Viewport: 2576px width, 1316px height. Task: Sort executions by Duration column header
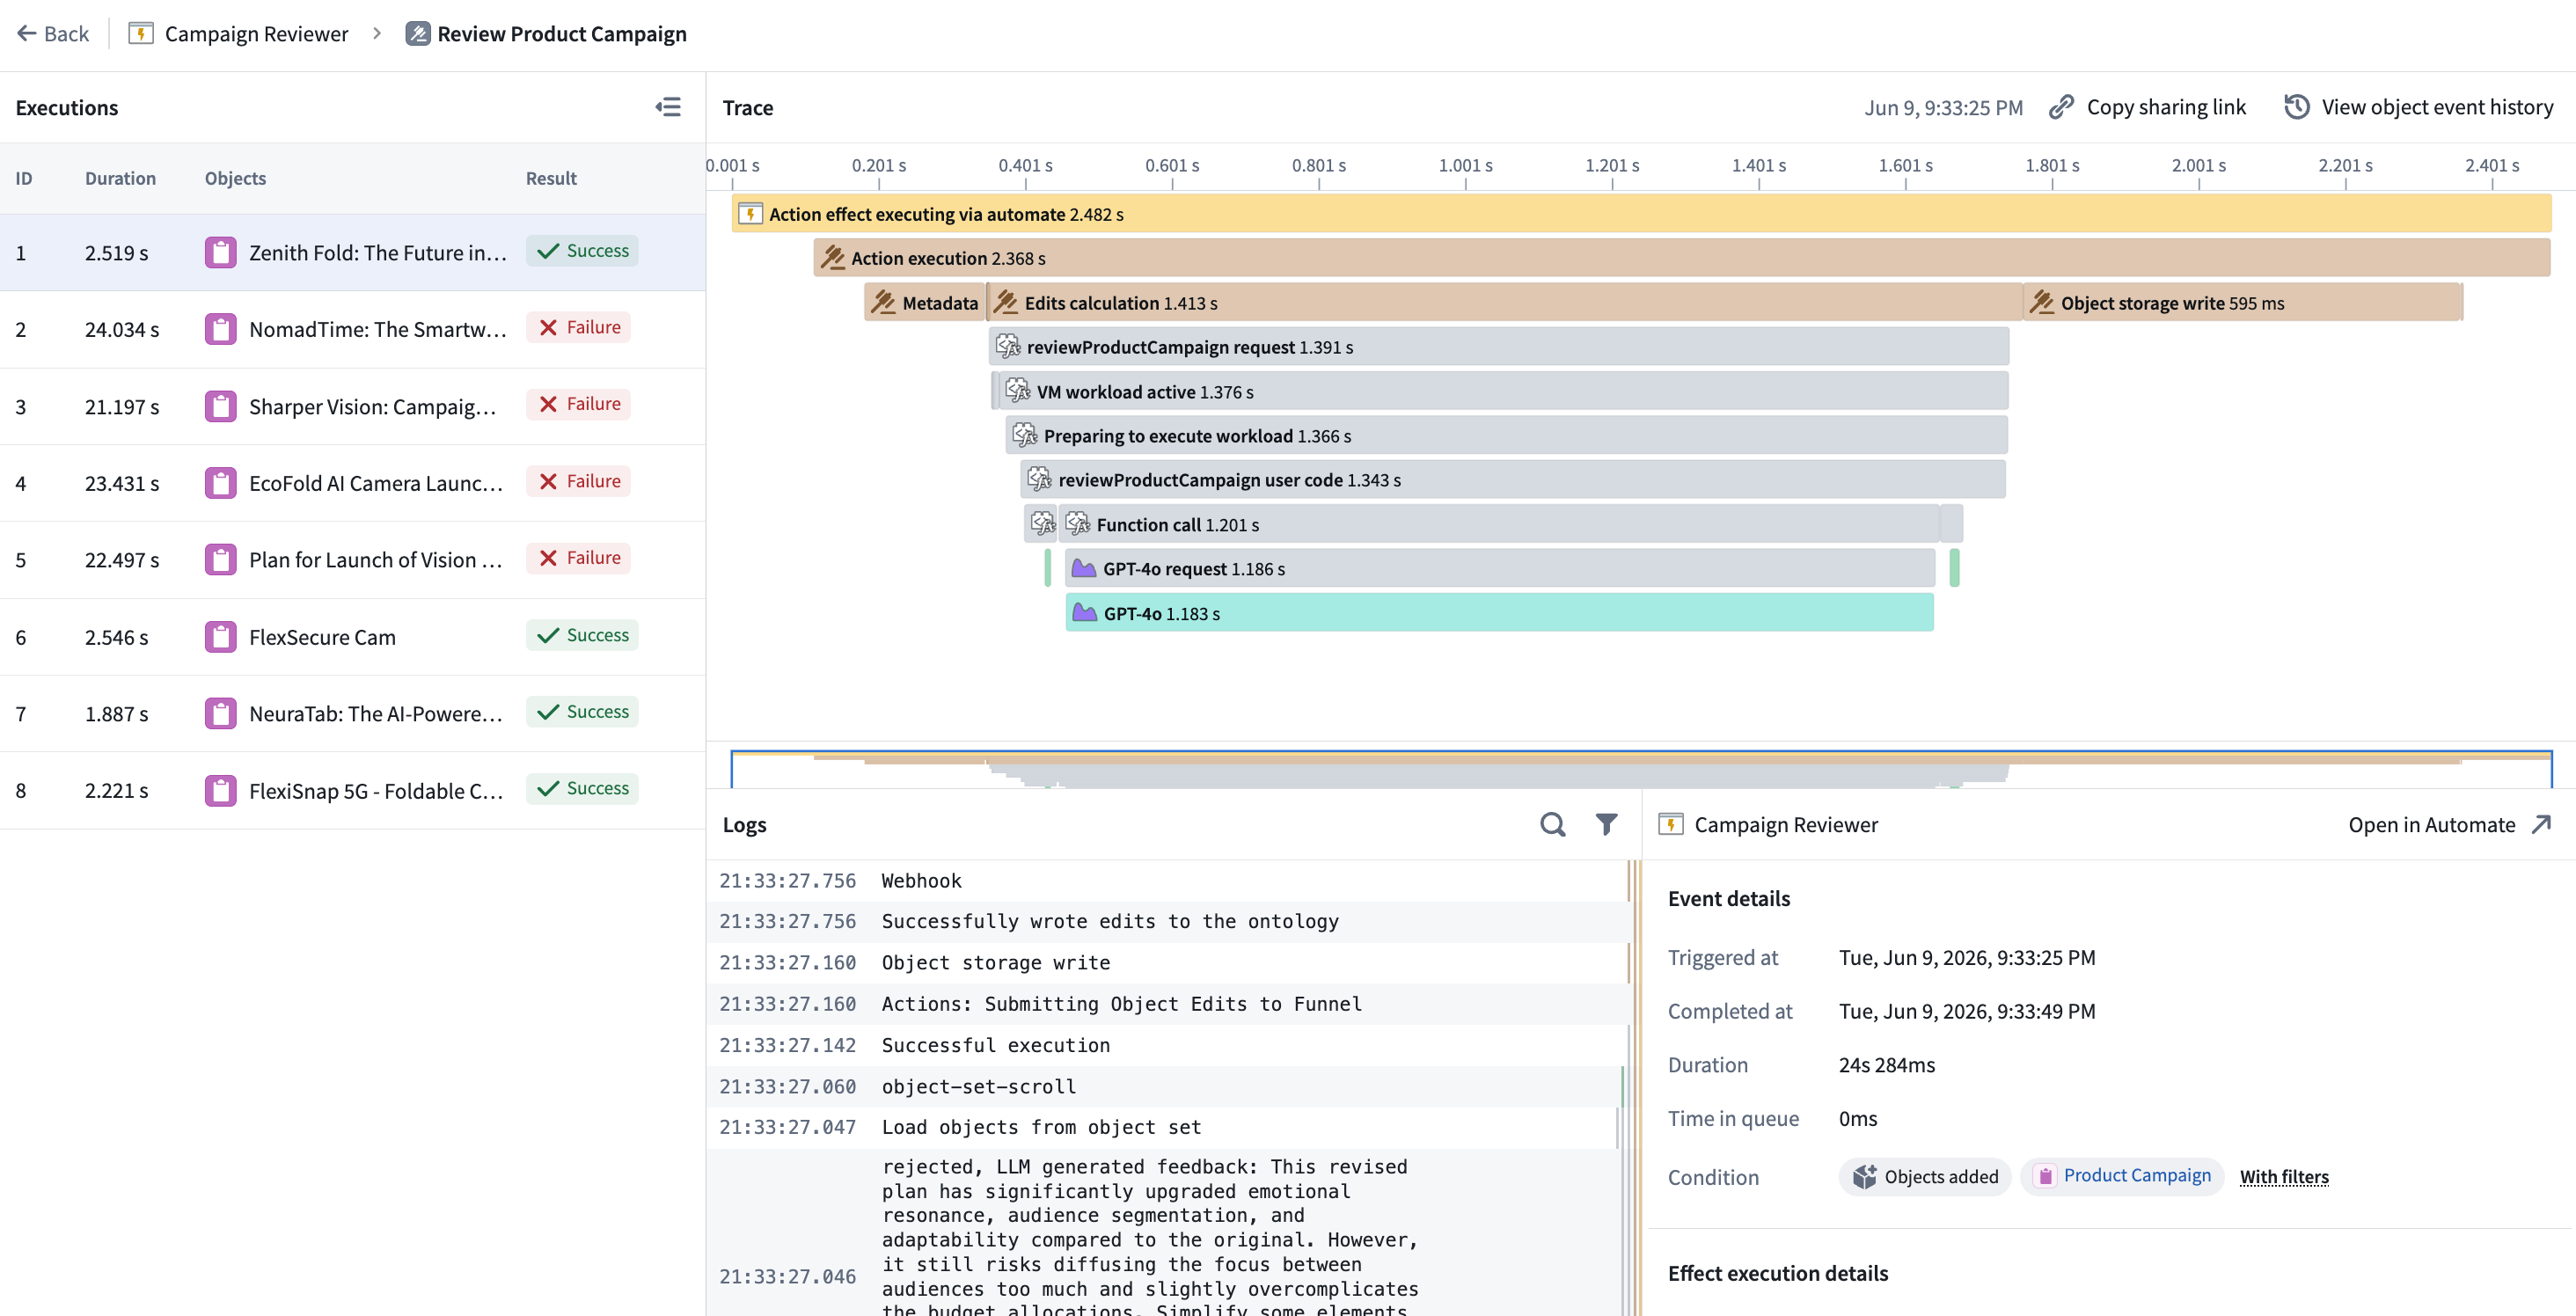pos(120,179)
